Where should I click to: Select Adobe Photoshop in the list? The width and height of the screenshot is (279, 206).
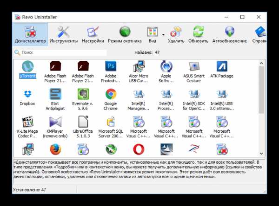tap(111, 72)
